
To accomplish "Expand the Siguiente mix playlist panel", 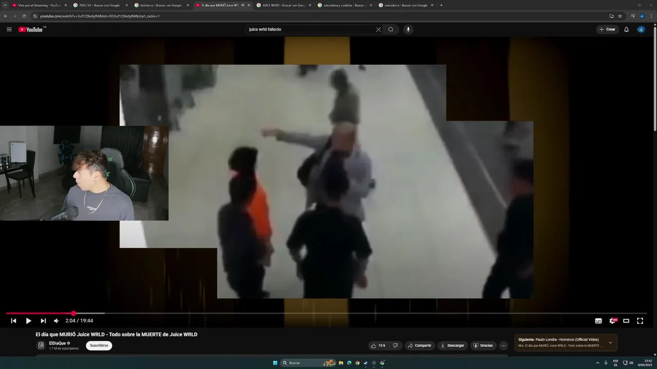I will point(610,342).
